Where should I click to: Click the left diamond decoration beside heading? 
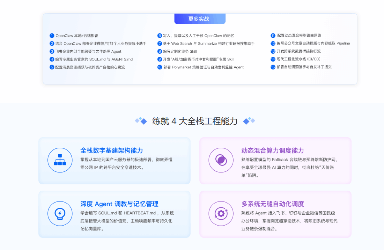(x=141, y=121)
